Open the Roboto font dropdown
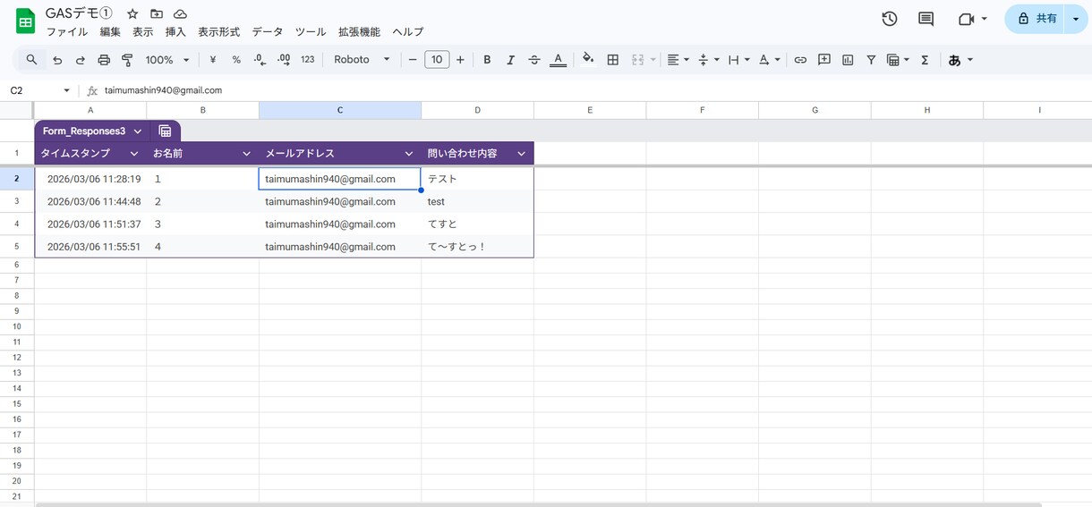This screenshot has width=1092, height=507. point(362,60)
